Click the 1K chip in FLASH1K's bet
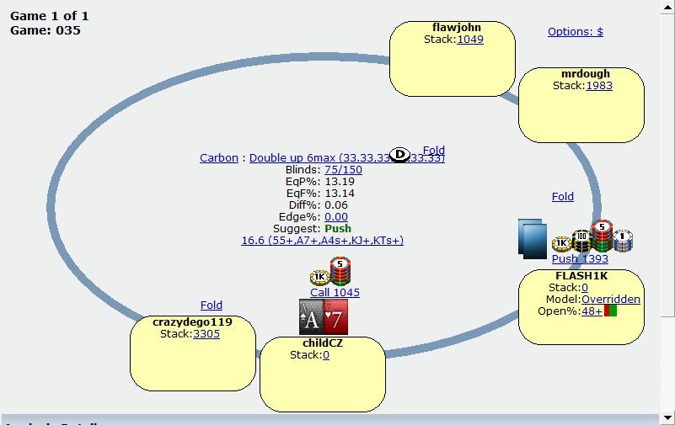This screenshot has width=675, height=425. (x=561, y=244)
